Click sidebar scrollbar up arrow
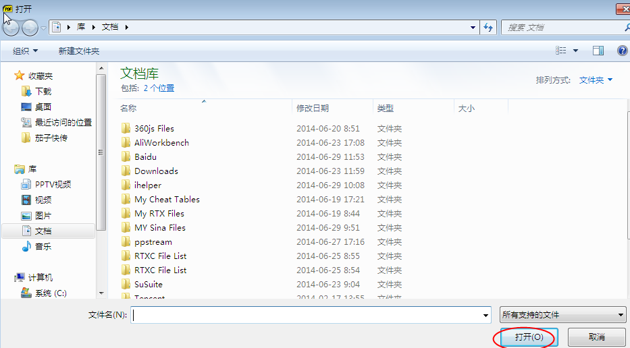 [x=101, y=68]
